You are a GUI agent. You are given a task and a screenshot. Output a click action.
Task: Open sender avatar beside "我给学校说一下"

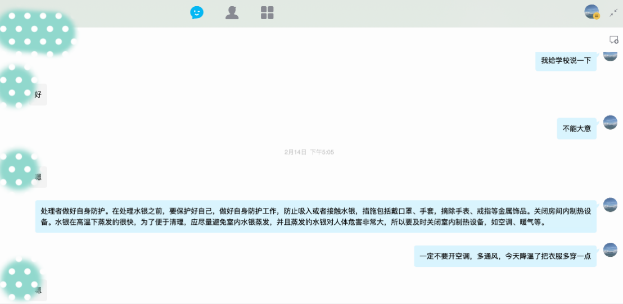click(x=610, y=56)
